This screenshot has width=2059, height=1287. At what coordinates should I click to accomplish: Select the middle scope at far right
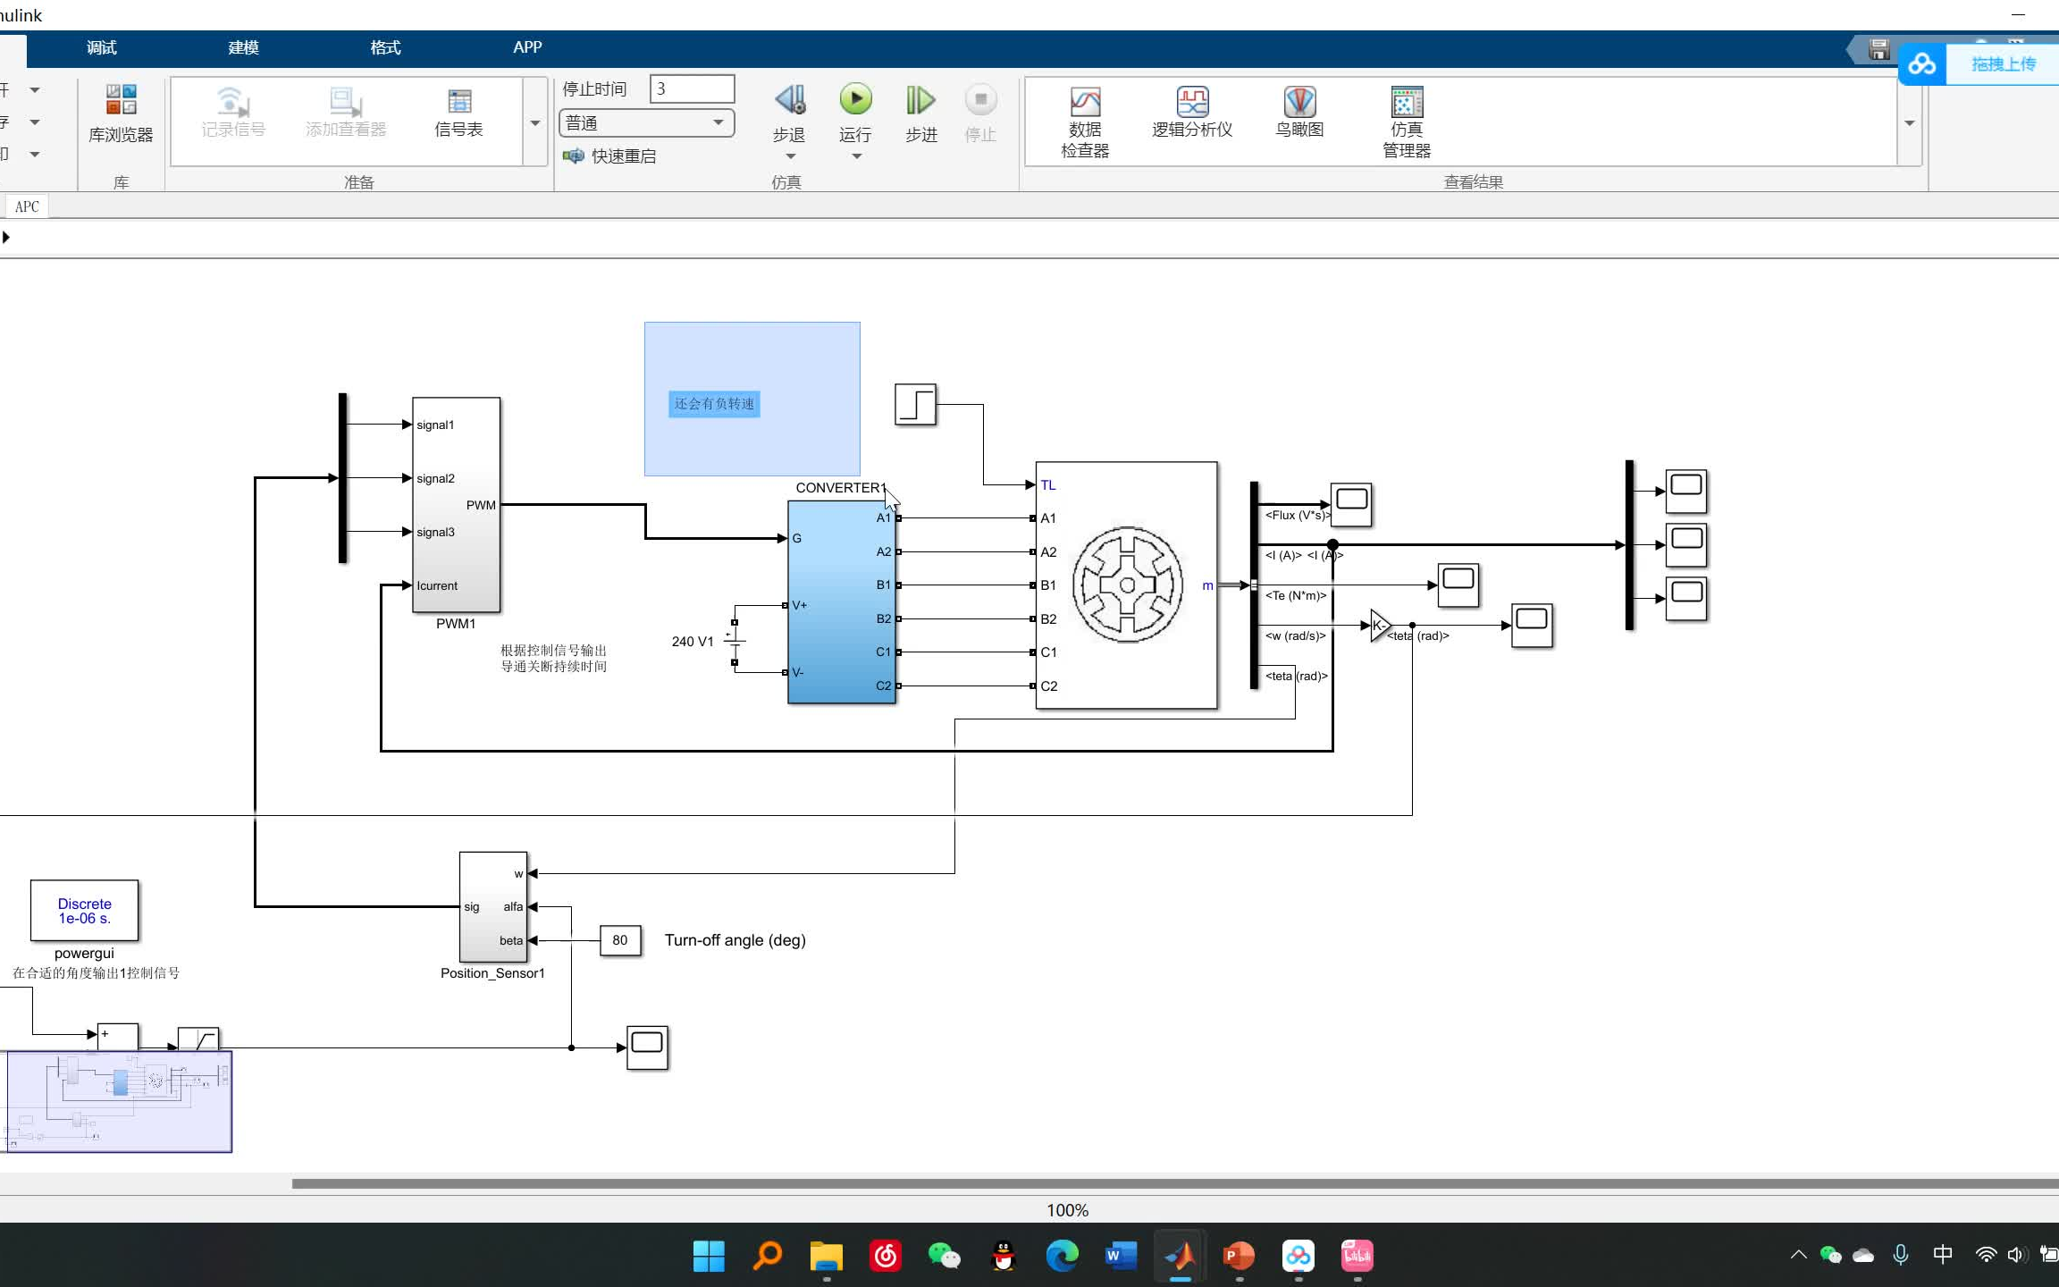(1686, 545)
